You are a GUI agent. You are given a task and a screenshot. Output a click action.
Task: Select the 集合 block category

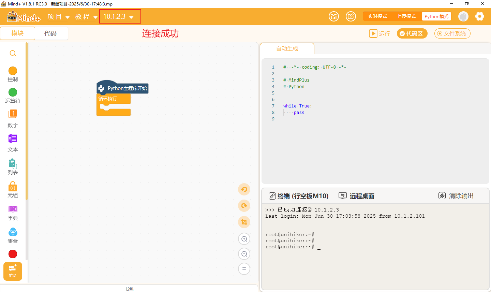coord(13,236)
